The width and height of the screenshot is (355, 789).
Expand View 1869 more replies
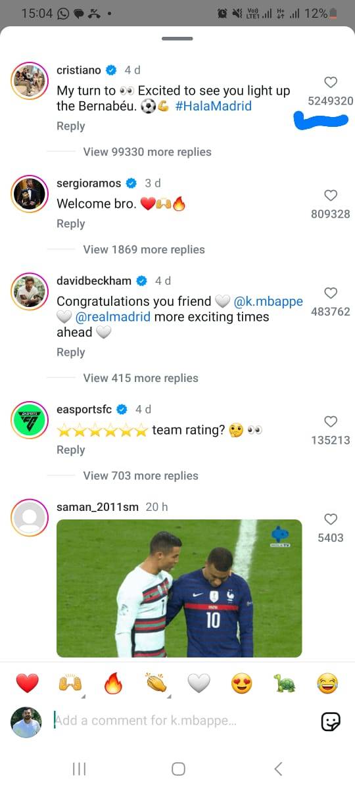tap(144, 249)
